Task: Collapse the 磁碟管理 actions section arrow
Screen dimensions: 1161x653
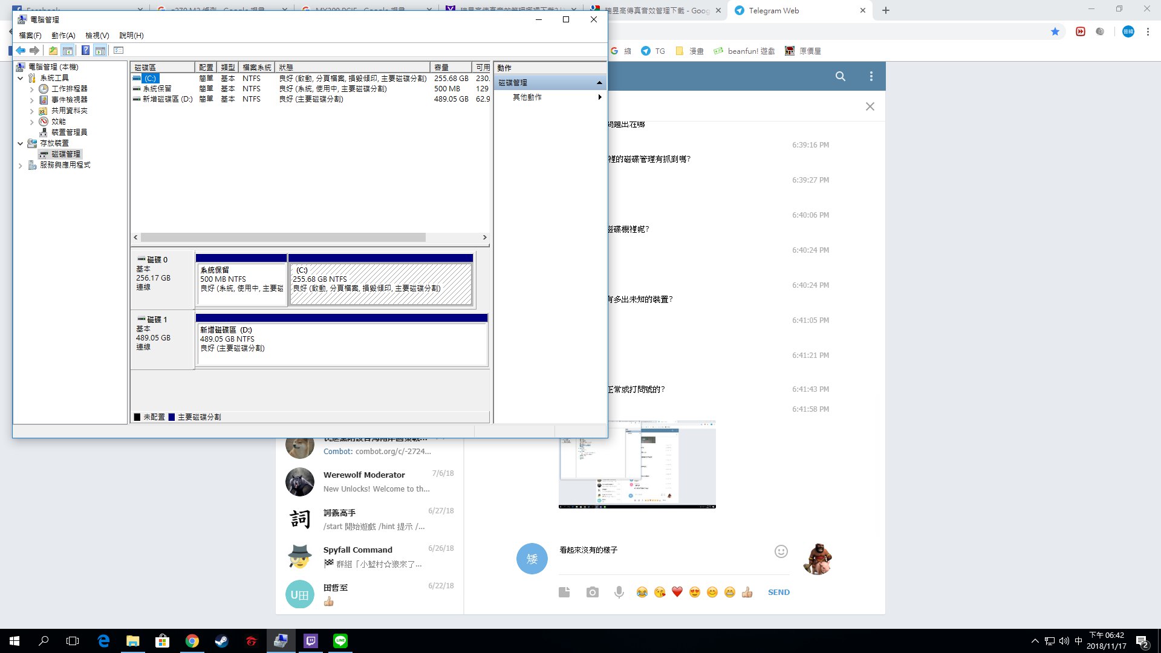Action: tap(599, 83)
